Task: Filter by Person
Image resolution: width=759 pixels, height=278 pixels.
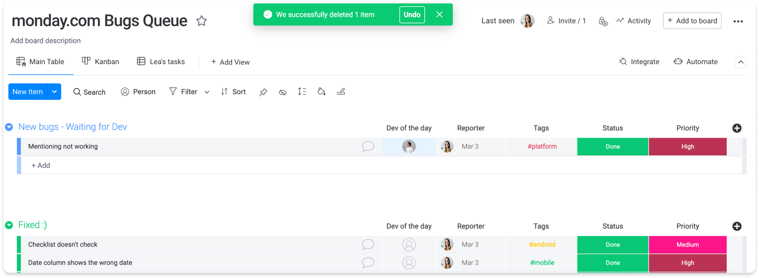Action: coord(138,92)
